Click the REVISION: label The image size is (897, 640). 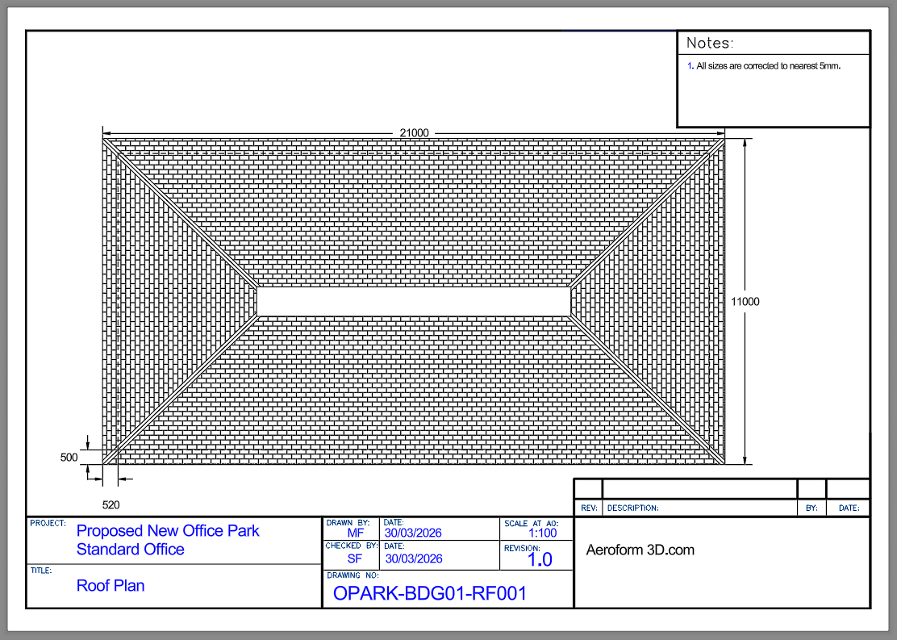pyautogui.click(x=522, y=548)
